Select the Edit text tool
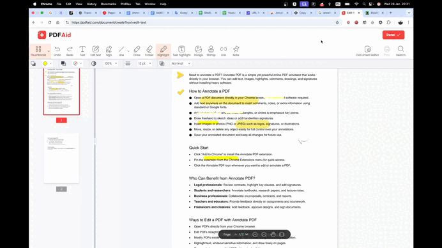This screenshot has height=248, width=442. pos(96,51)
